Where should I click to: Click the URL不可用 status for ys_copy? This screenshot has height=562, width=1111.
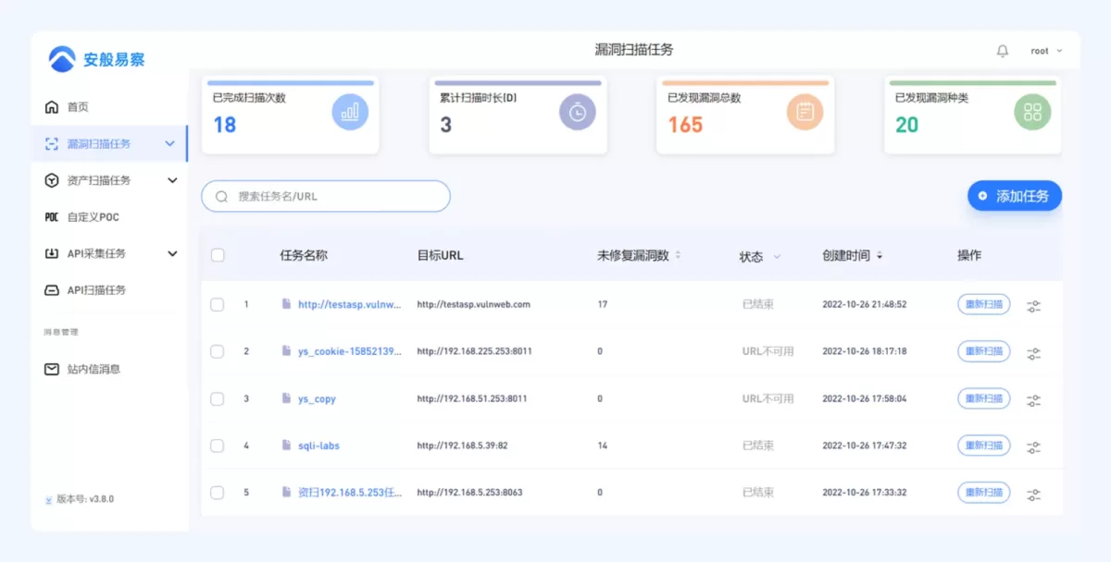(768, 398)
